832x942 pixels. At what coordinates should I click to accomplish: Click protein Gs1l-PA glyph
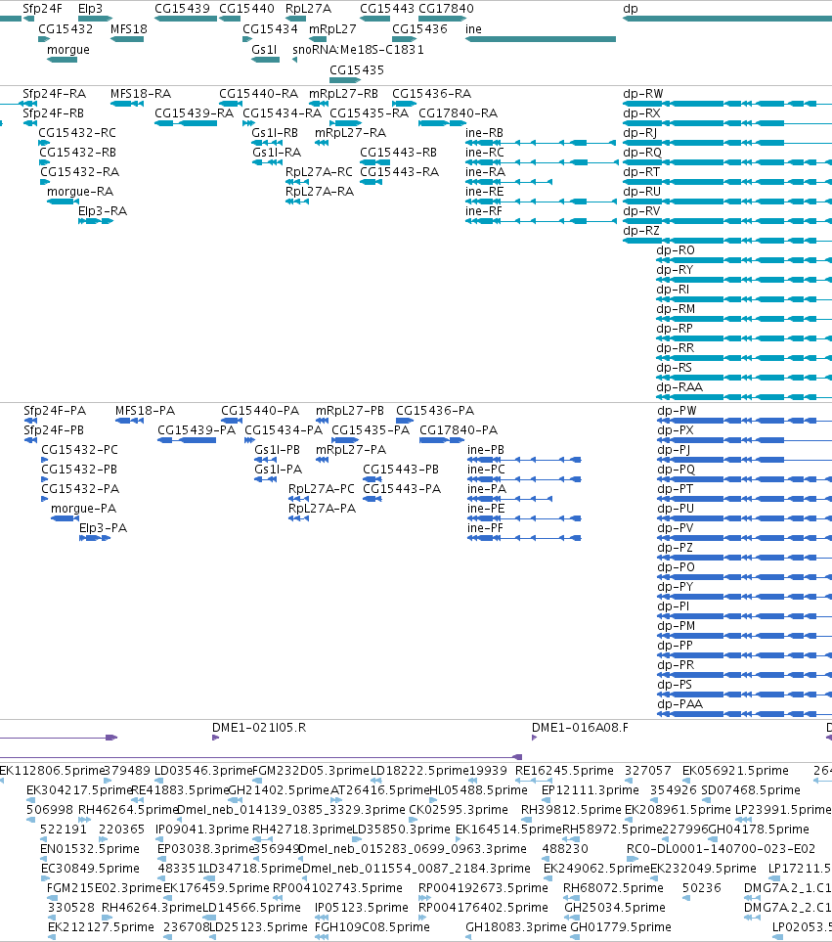pyautogui.click(x=266, y=479)
